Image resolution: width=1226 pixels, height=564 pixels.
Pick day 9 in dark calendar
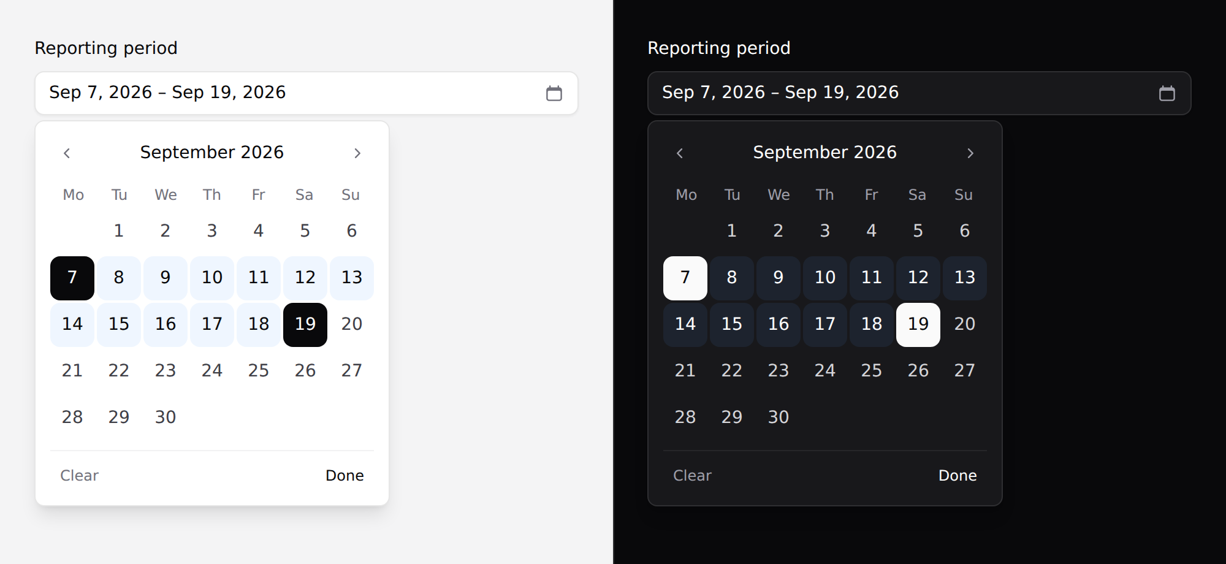point(779,278)
